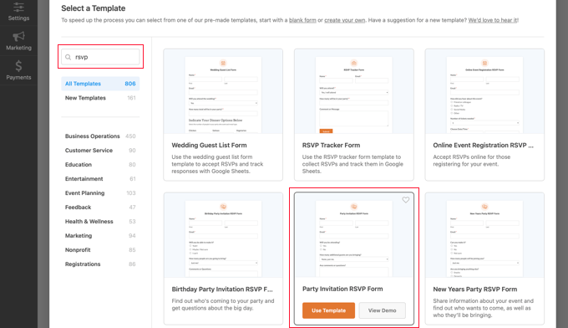Click the Birthday Party Invitation RSVP title
568x328 pixels.
(x=222, y=290)
